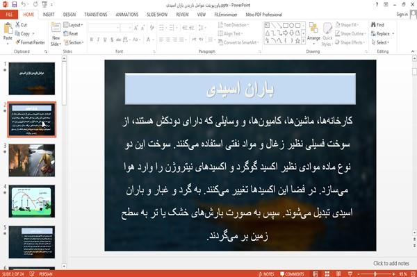
Task: Toggle the Comments pane
Action: tap(292, 274)
